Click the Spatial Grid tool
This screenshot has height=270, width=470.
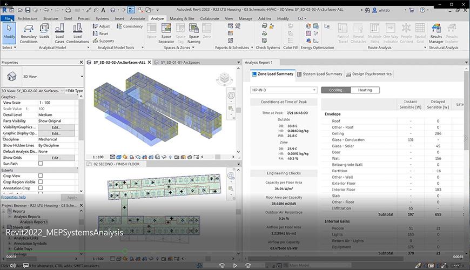[x=420, y=33]
